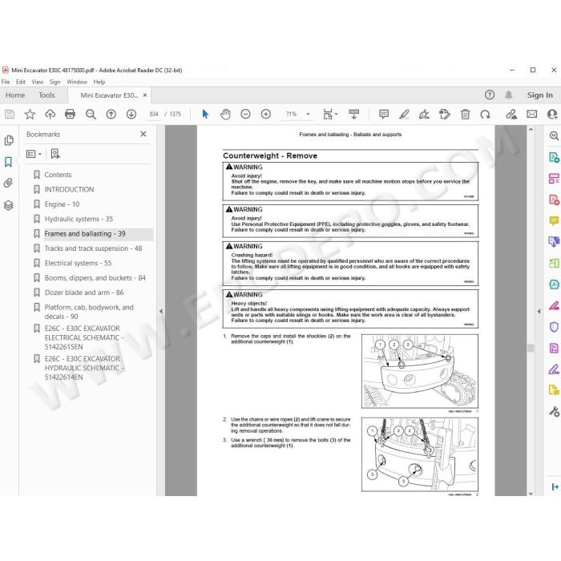Show the Page Thumbnails panel

click(9, 140)
